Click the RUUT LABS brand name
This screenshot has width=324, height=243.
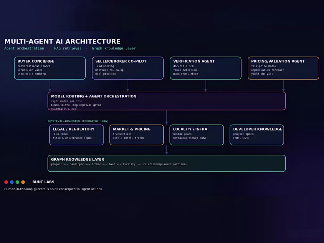(x=43, y=182)
